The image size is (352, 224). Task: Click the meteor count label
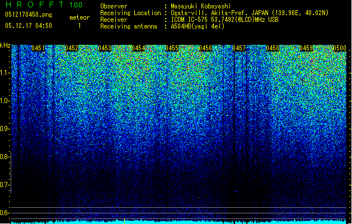[x=79, y=17]
